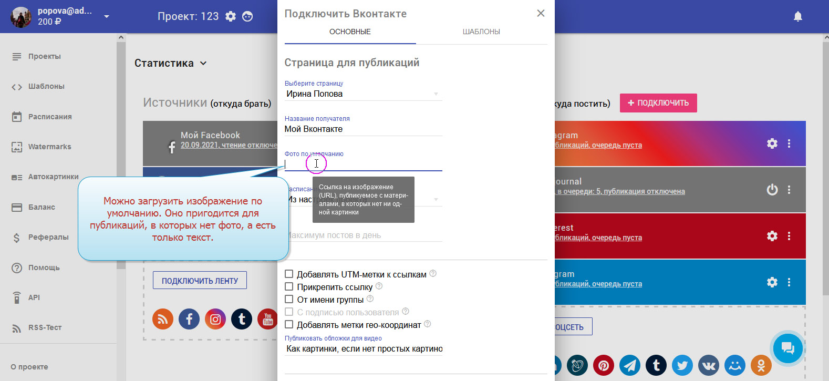Expand the account menu arrow near popova@ad
Image resolution: width=829 pixels, height=381 pixels.
(107, 17)
